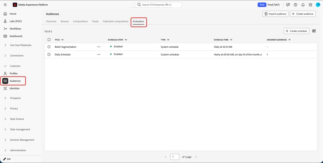Switch to the Compositions tab
This screenshot has width=323, height=163.
(x=81, y=22)
